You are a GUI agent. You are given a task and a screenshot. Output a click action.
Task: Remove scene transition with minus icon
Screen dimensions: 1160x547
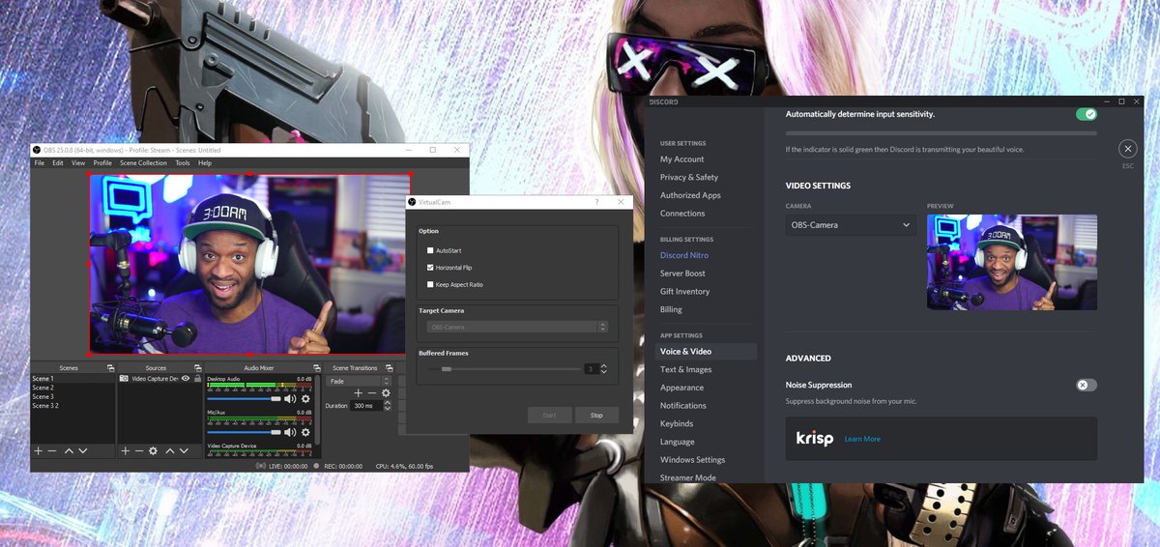(x=371, y=393)
